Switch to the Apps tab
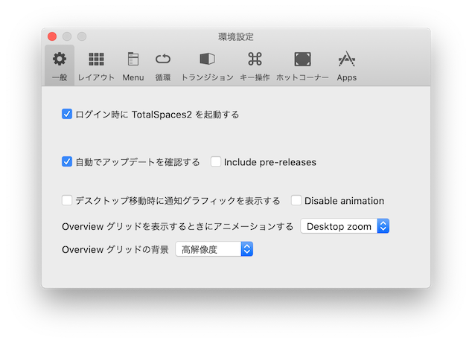The image size is (472, 343). coord(347,65)
